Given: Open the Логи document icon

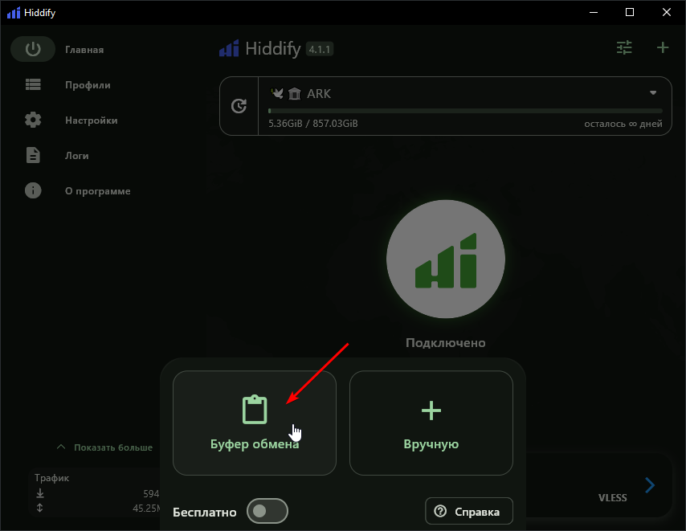Looking at the screenshot, I should (x=33, y=155).
